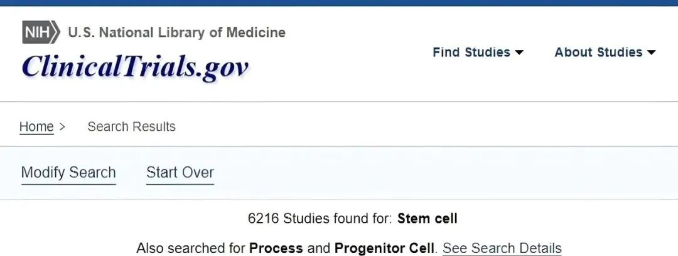Click the bold Progenitor Cell term
Screen dimensions: 678x256
click(x=384, y=248)
